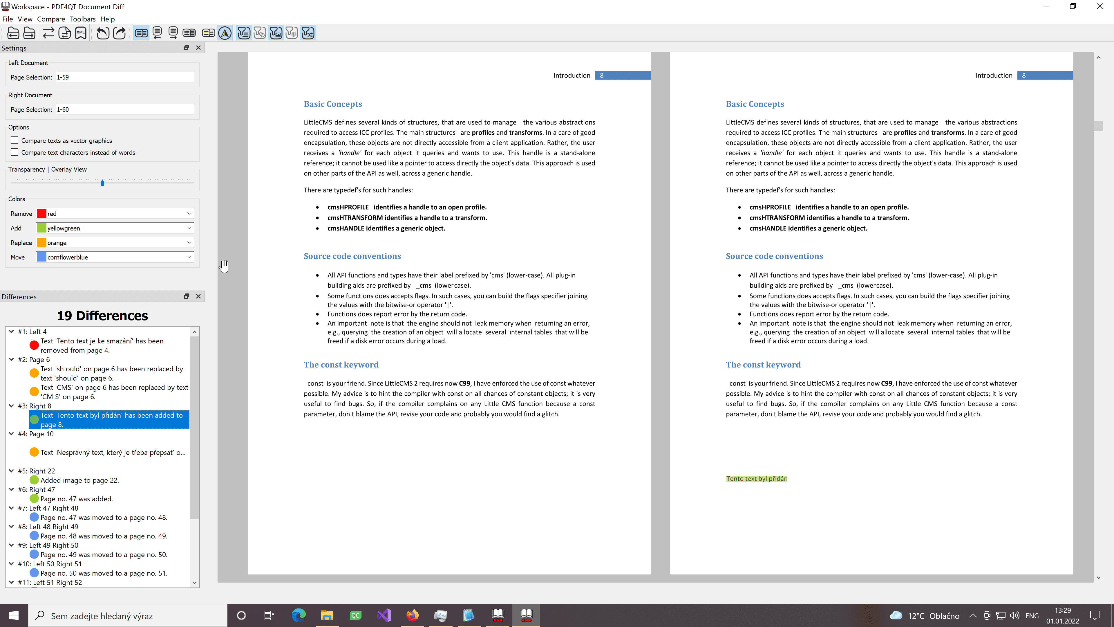The height and width of the screenshot is (627, 1114).
Task: Open the Move color cornflowerblue dropdown
Action: coord(115,257)
